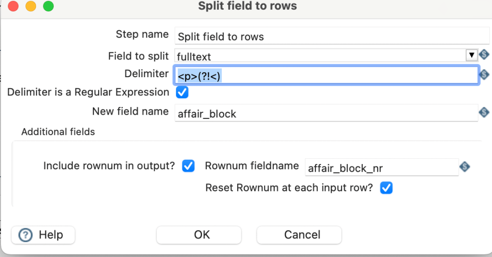Image resolution: width=492 pixels, height=257 pixels.
Task: Click the Rownum fieldname input affair_block_nr
Action: [x=381, y=167]
